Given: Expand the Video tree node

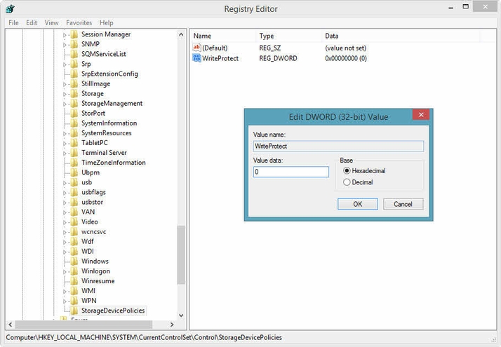Looking at the screenshot, I should pos(65,222).
